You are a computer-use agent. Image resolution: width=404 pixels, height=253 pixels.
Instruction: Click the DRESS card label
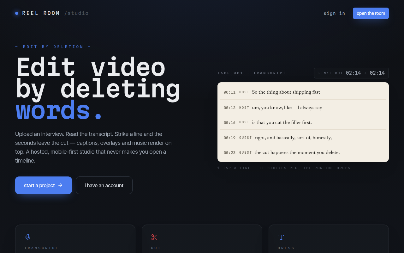(x=286, y=248)
